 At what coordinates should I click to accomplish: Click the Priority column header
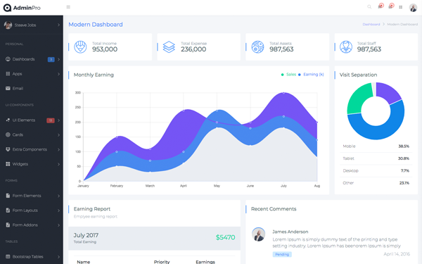(x=162, y=262)
